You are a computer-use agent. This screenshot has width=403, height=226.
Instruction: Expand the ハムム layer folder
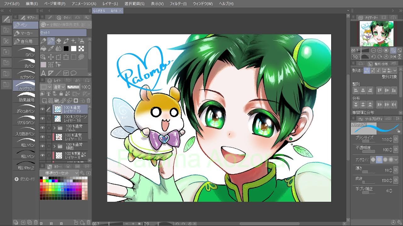coord(54,128)
